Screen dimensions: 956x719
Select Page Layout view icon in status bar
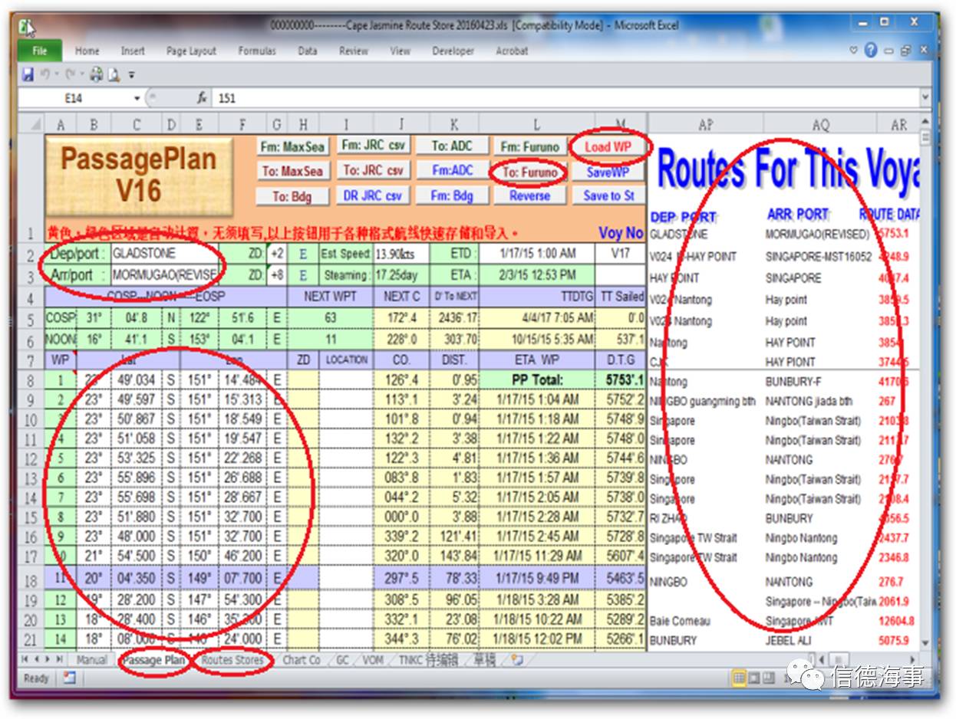[x=754, y=678]
